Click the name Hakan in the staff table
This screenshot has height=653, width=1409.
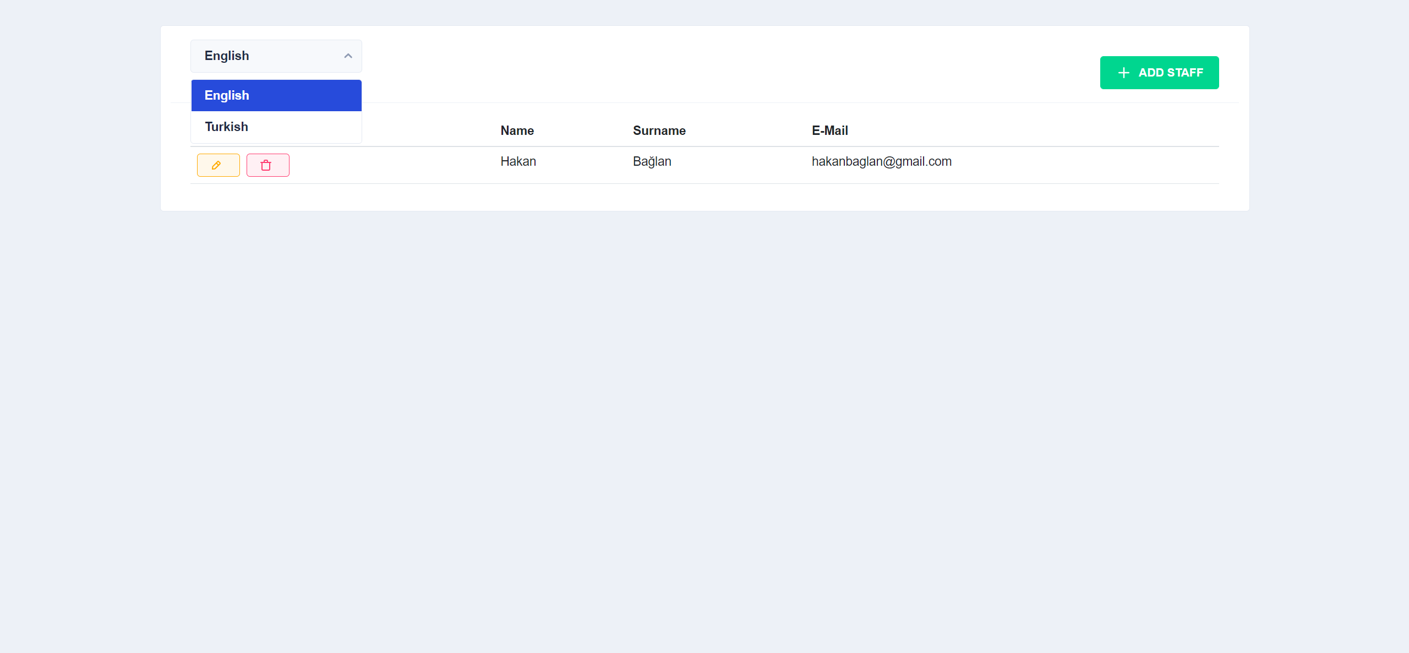point(518,161)
